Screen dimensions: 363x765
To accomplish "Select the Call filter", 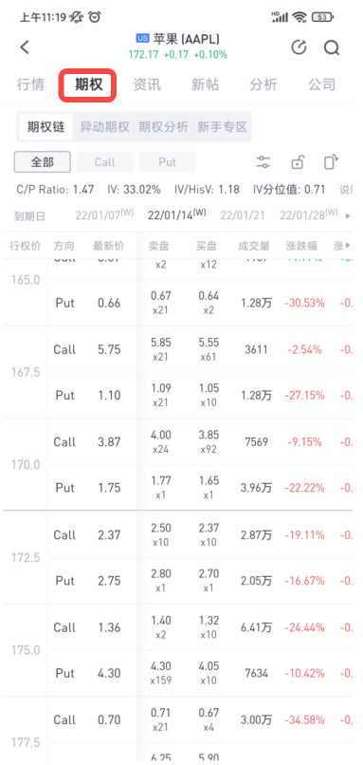I will click(x=105, y=162).
